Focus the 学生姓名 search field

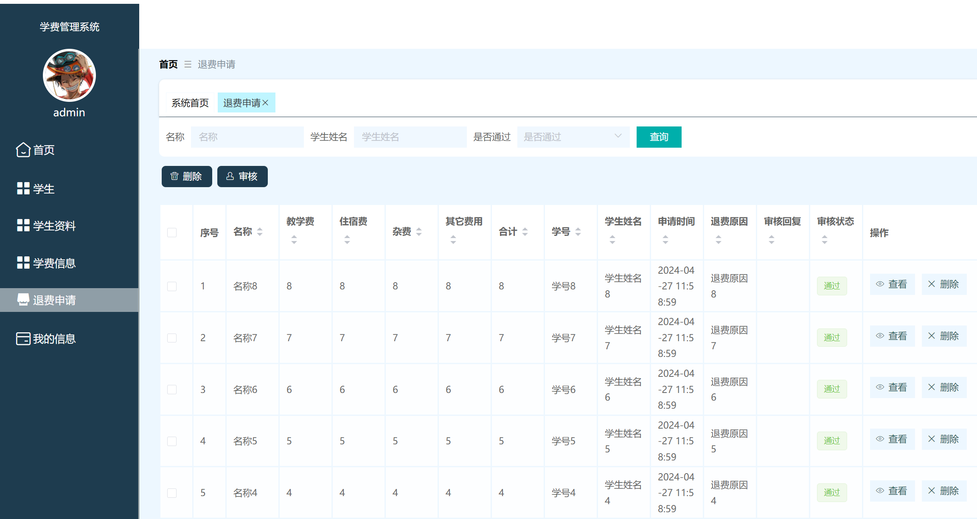[410, 137]
